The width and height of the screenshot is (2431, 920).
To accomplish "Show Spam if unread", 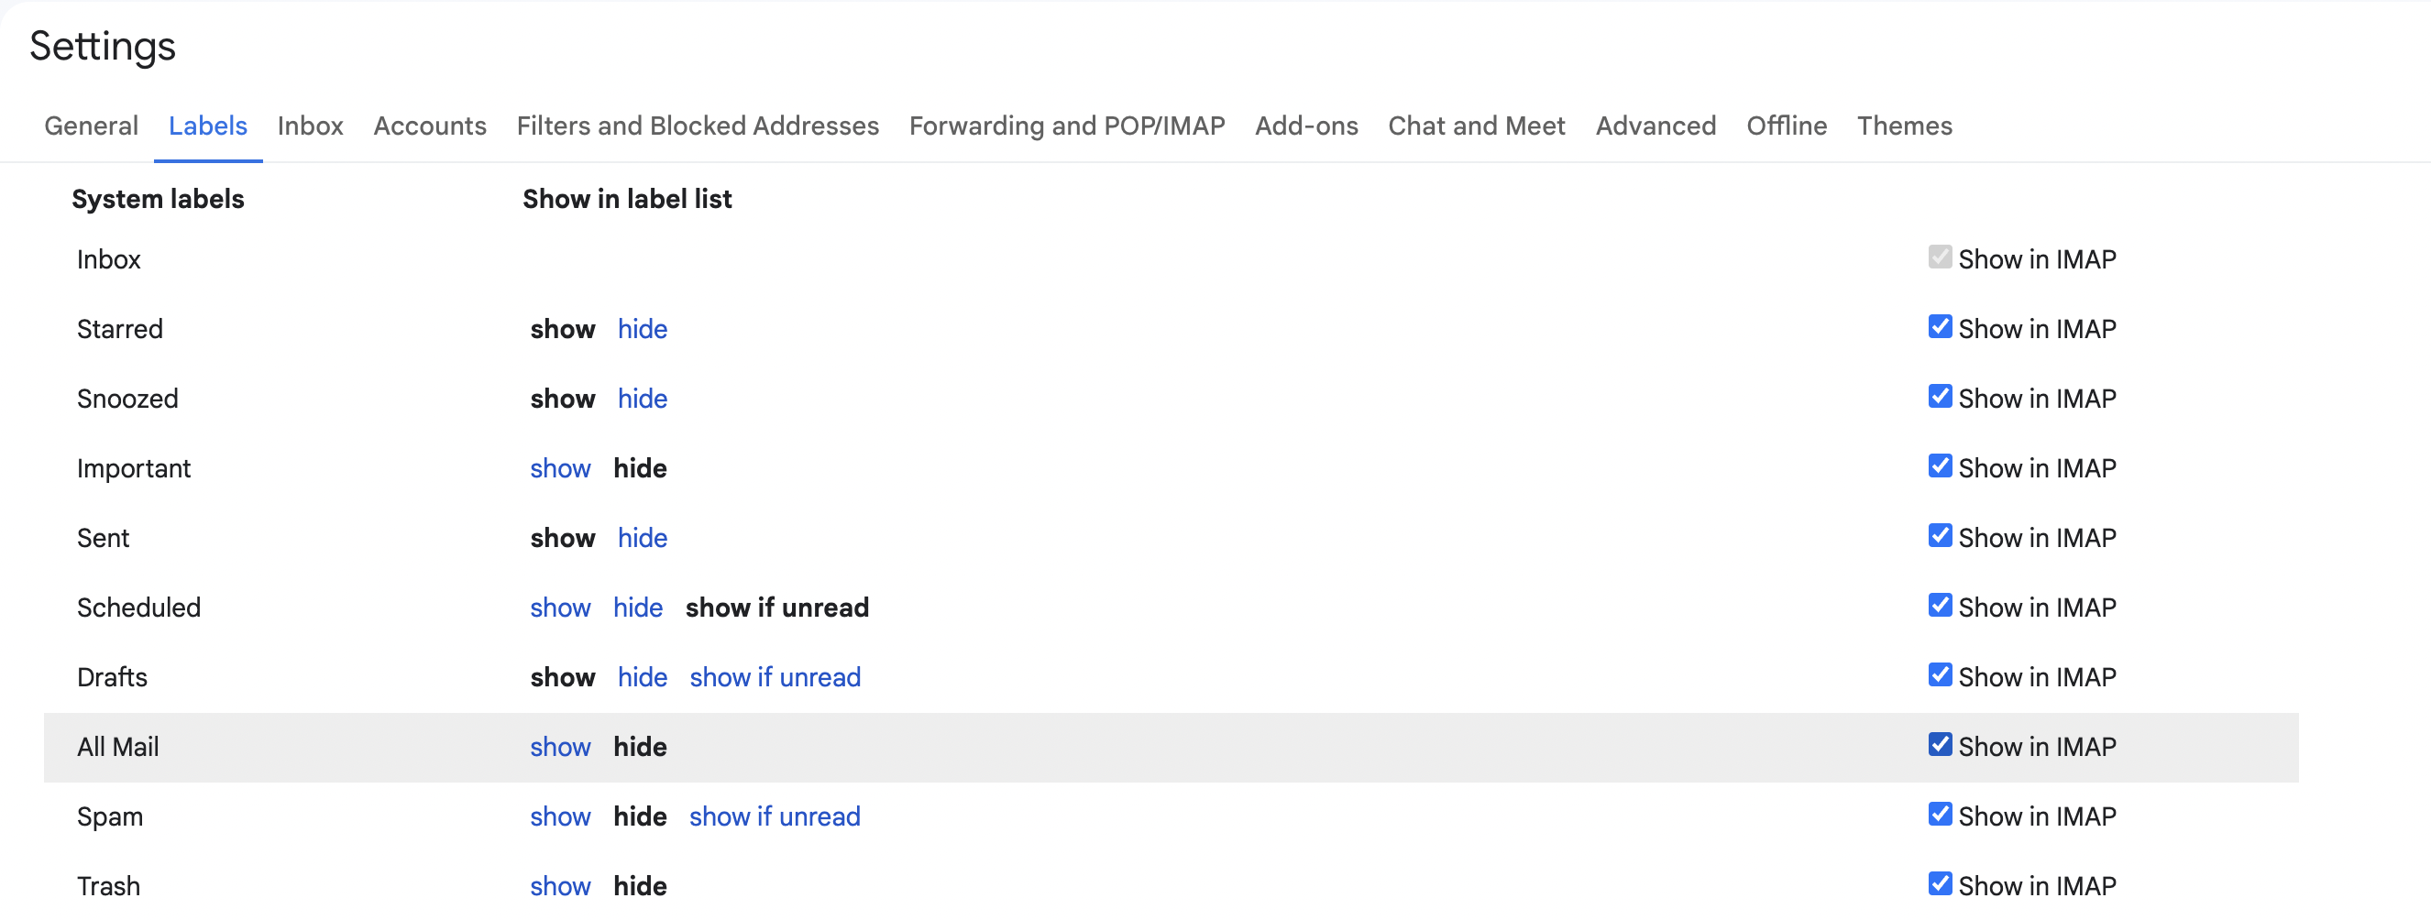I will [x=775, y=816].
